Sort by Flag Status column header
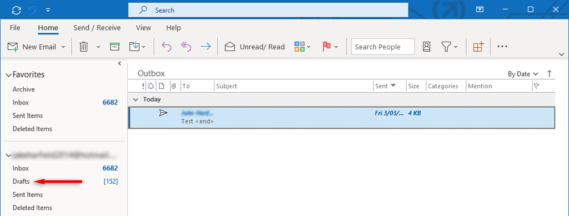 pyautogui.click(x=536, y=86)
